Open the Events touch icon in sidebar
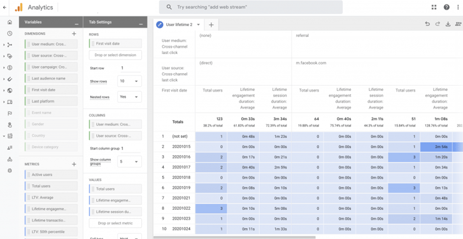Viewport: 463px width, 239px height. tap(10, 125)
